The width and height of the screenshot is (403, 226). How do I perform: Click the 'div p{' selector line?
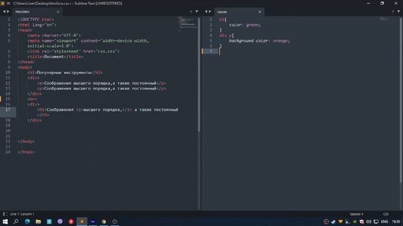coord(227,35)
